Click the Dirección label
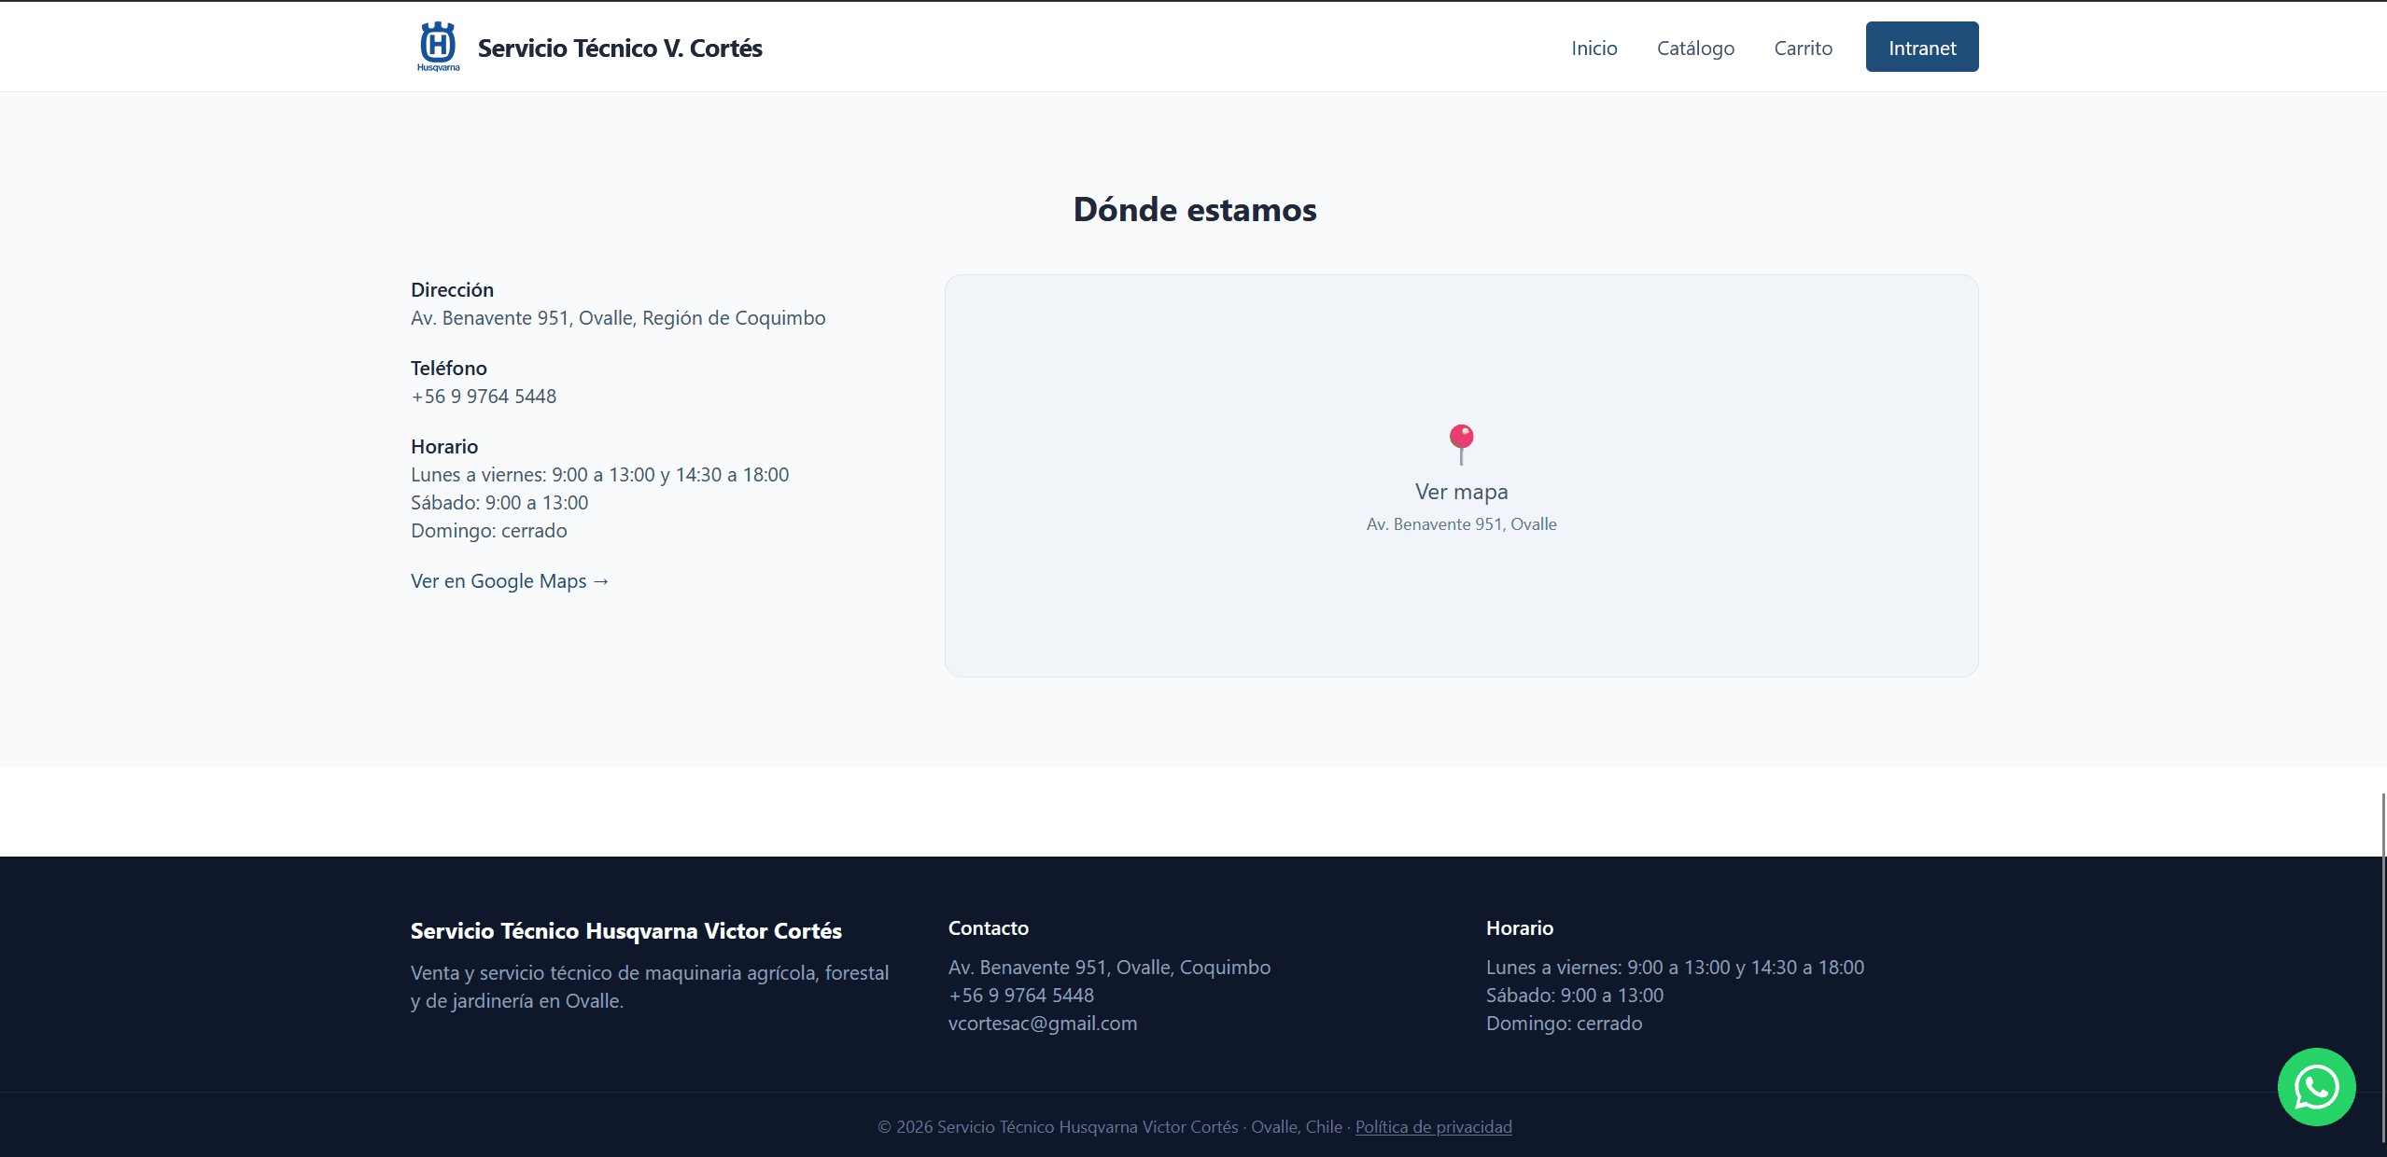The width and height of the screenshot is (2387, 1157). point(452,290)
